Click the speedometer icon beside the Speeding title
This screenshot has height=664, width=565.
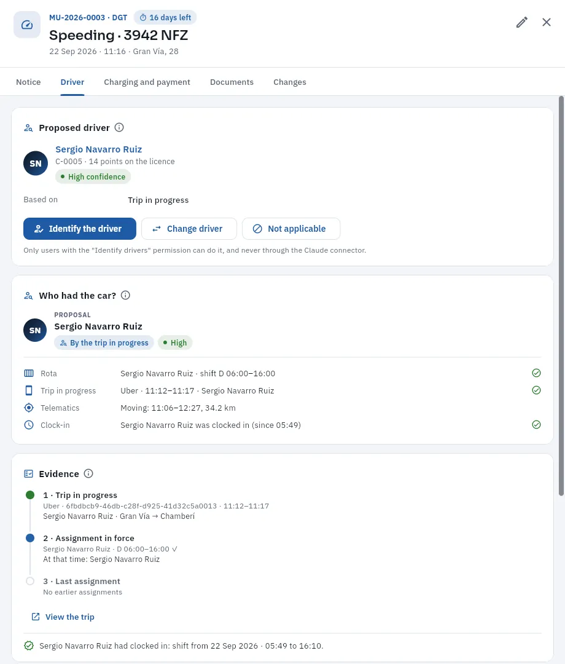point(27,25)
